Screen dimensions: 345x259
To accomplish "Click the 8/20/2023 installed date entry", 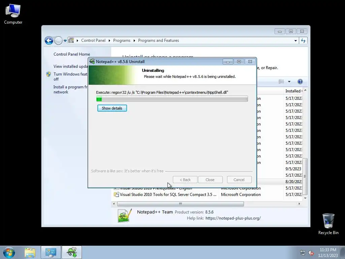I will click(x=294, y=182).
